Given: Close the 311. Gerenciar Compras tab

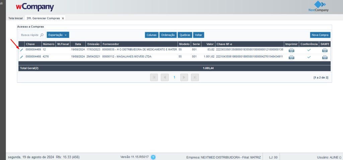Looking at the screenshot, I should point(63,18).
